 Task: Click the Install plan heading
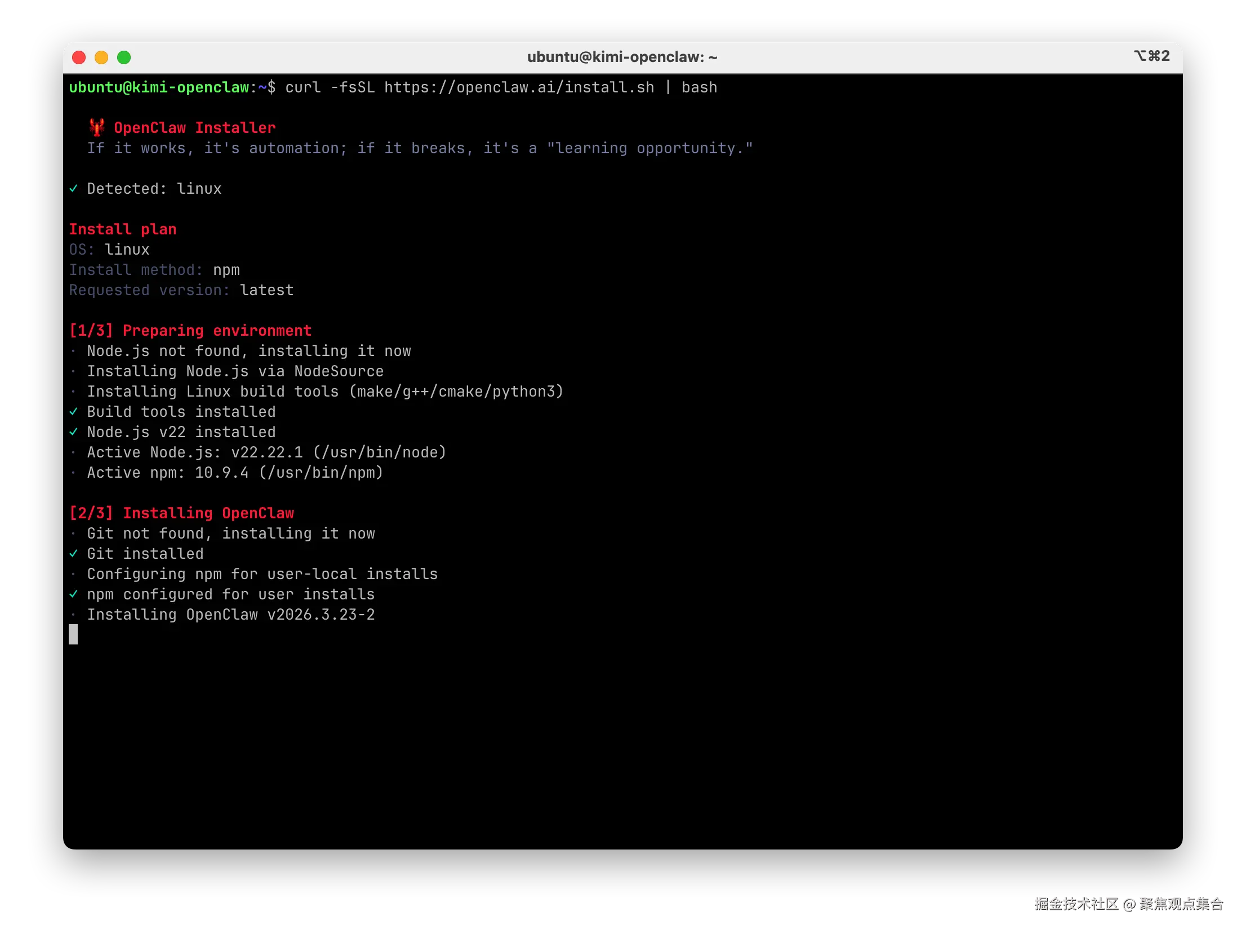(123, 229)
